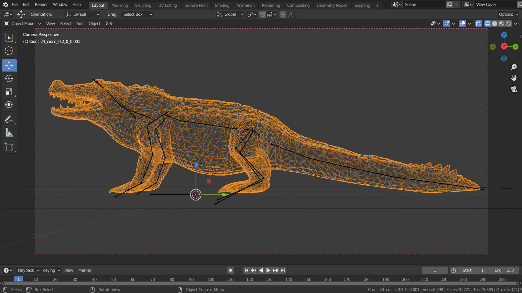
Task: Switch to Sculpting workspace tab
Action: point(143,5)
